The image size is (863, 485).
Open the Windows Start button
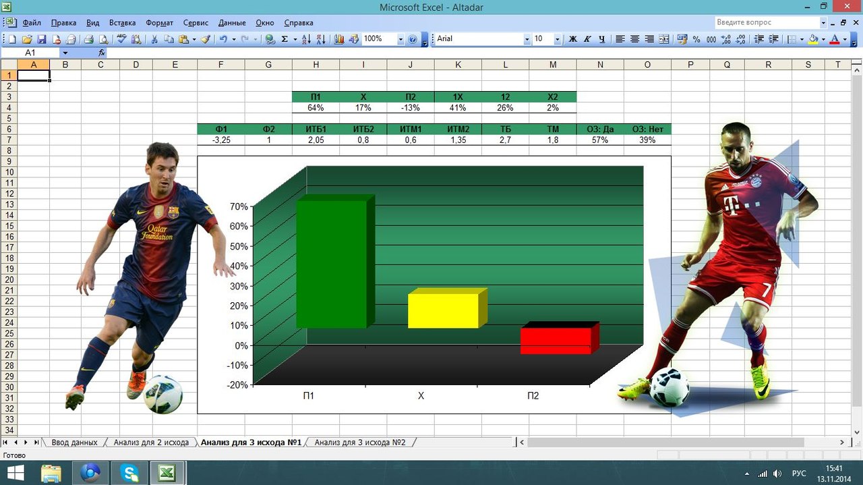(16, 473)
